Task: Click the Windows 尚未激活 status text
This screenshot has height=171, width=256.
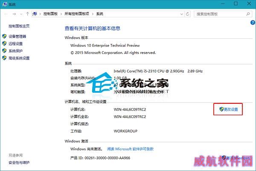Action: [87, 149]
